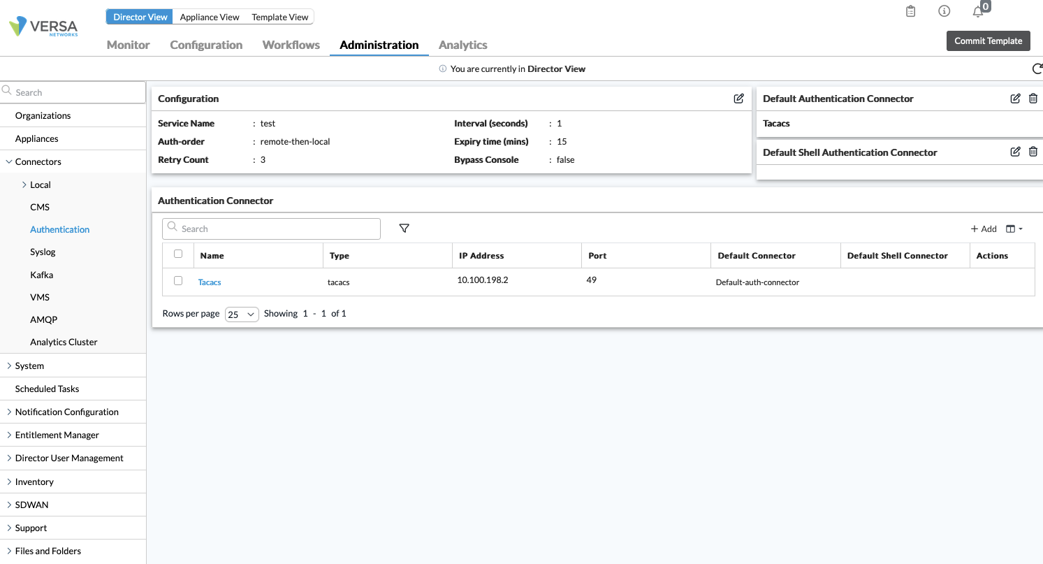
Task: Open the Rows per page dropdown
Action: pyautogui.click(x=241, y=314)
